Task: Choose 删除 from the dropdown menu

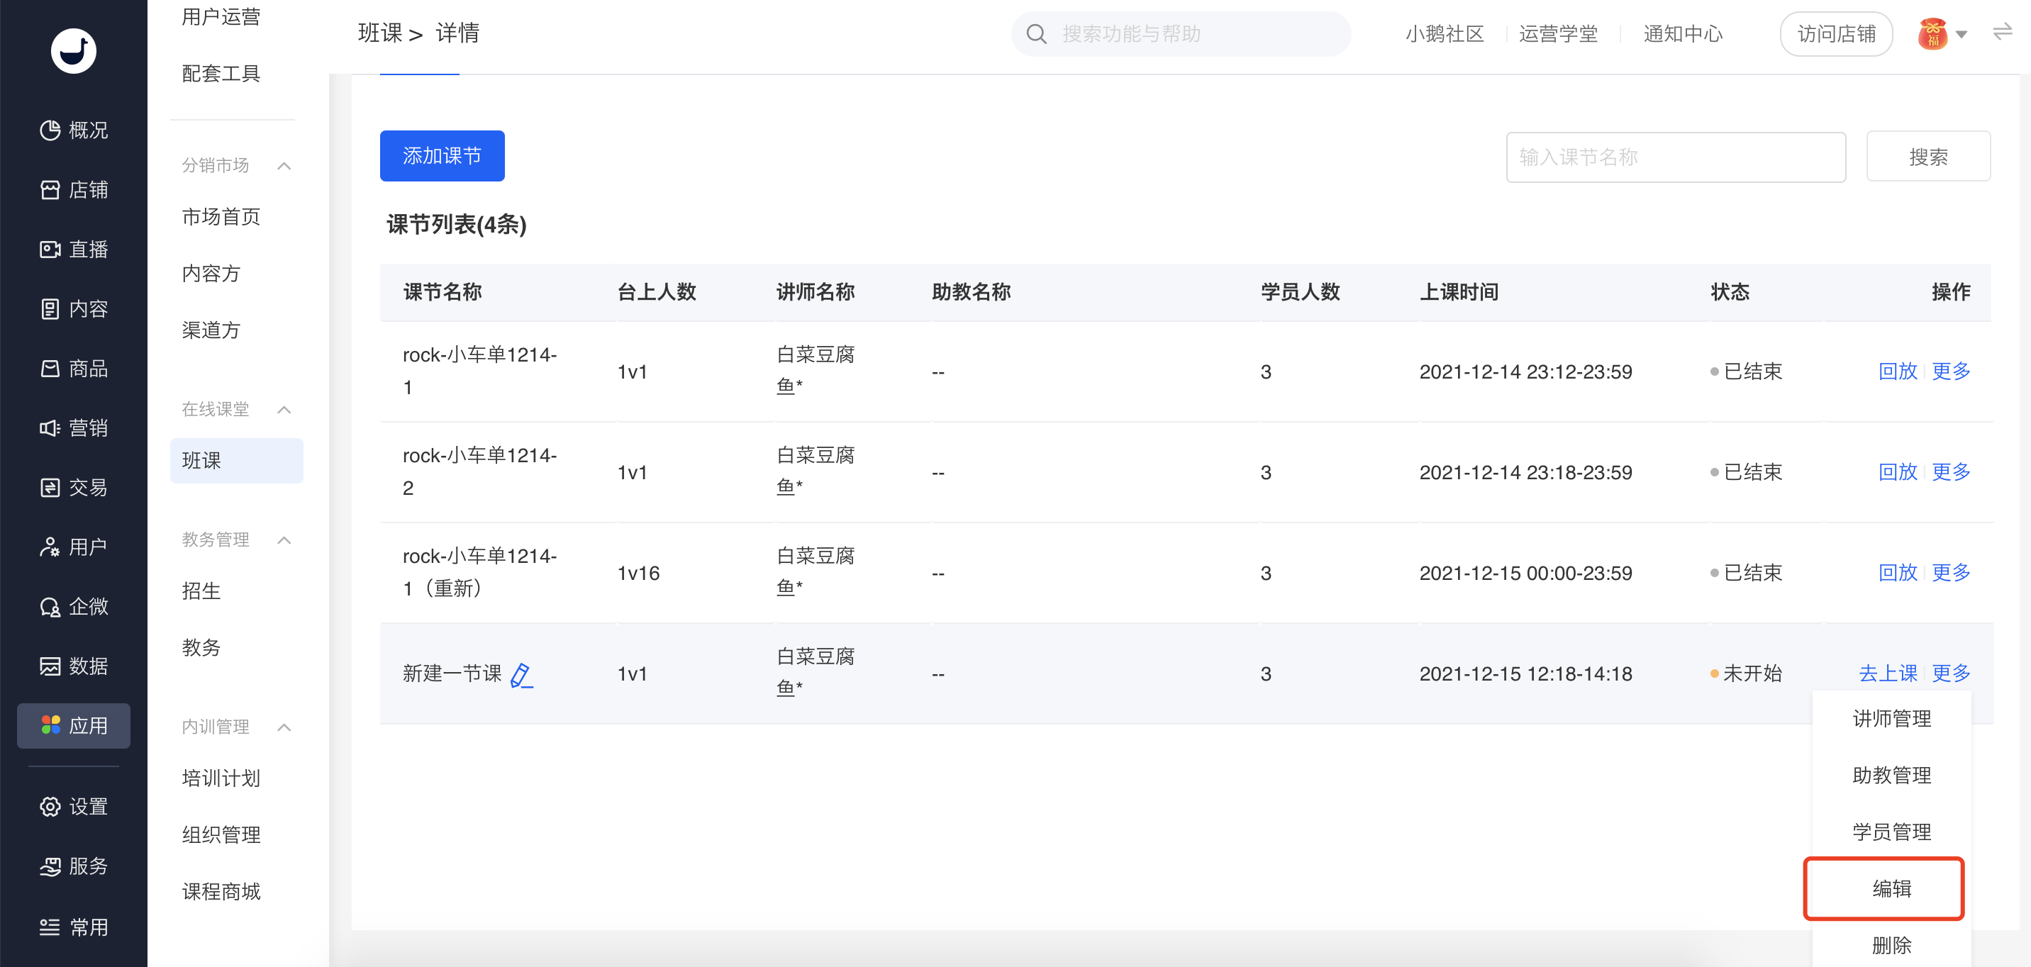Action: point(1891,945)
